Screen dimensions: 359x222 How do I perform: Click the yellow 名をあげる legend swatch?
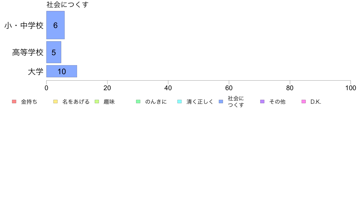tap(55, 102)
